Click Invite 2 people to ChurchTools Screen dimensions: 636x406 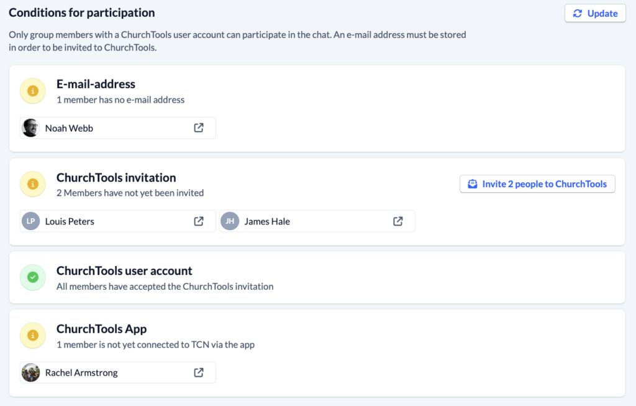click(537, 183)
